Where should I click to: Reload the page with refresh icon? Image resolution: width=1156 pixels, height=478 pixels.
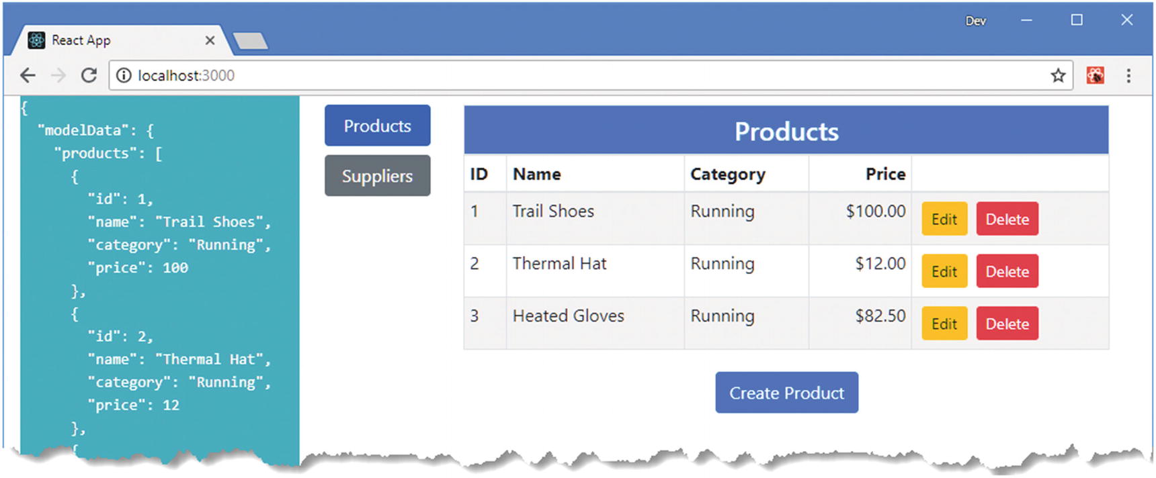(x=89, y=75)
